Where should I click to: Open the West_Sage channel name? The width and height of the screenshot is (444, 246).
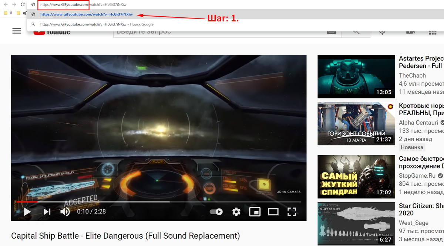click(414, 223)
